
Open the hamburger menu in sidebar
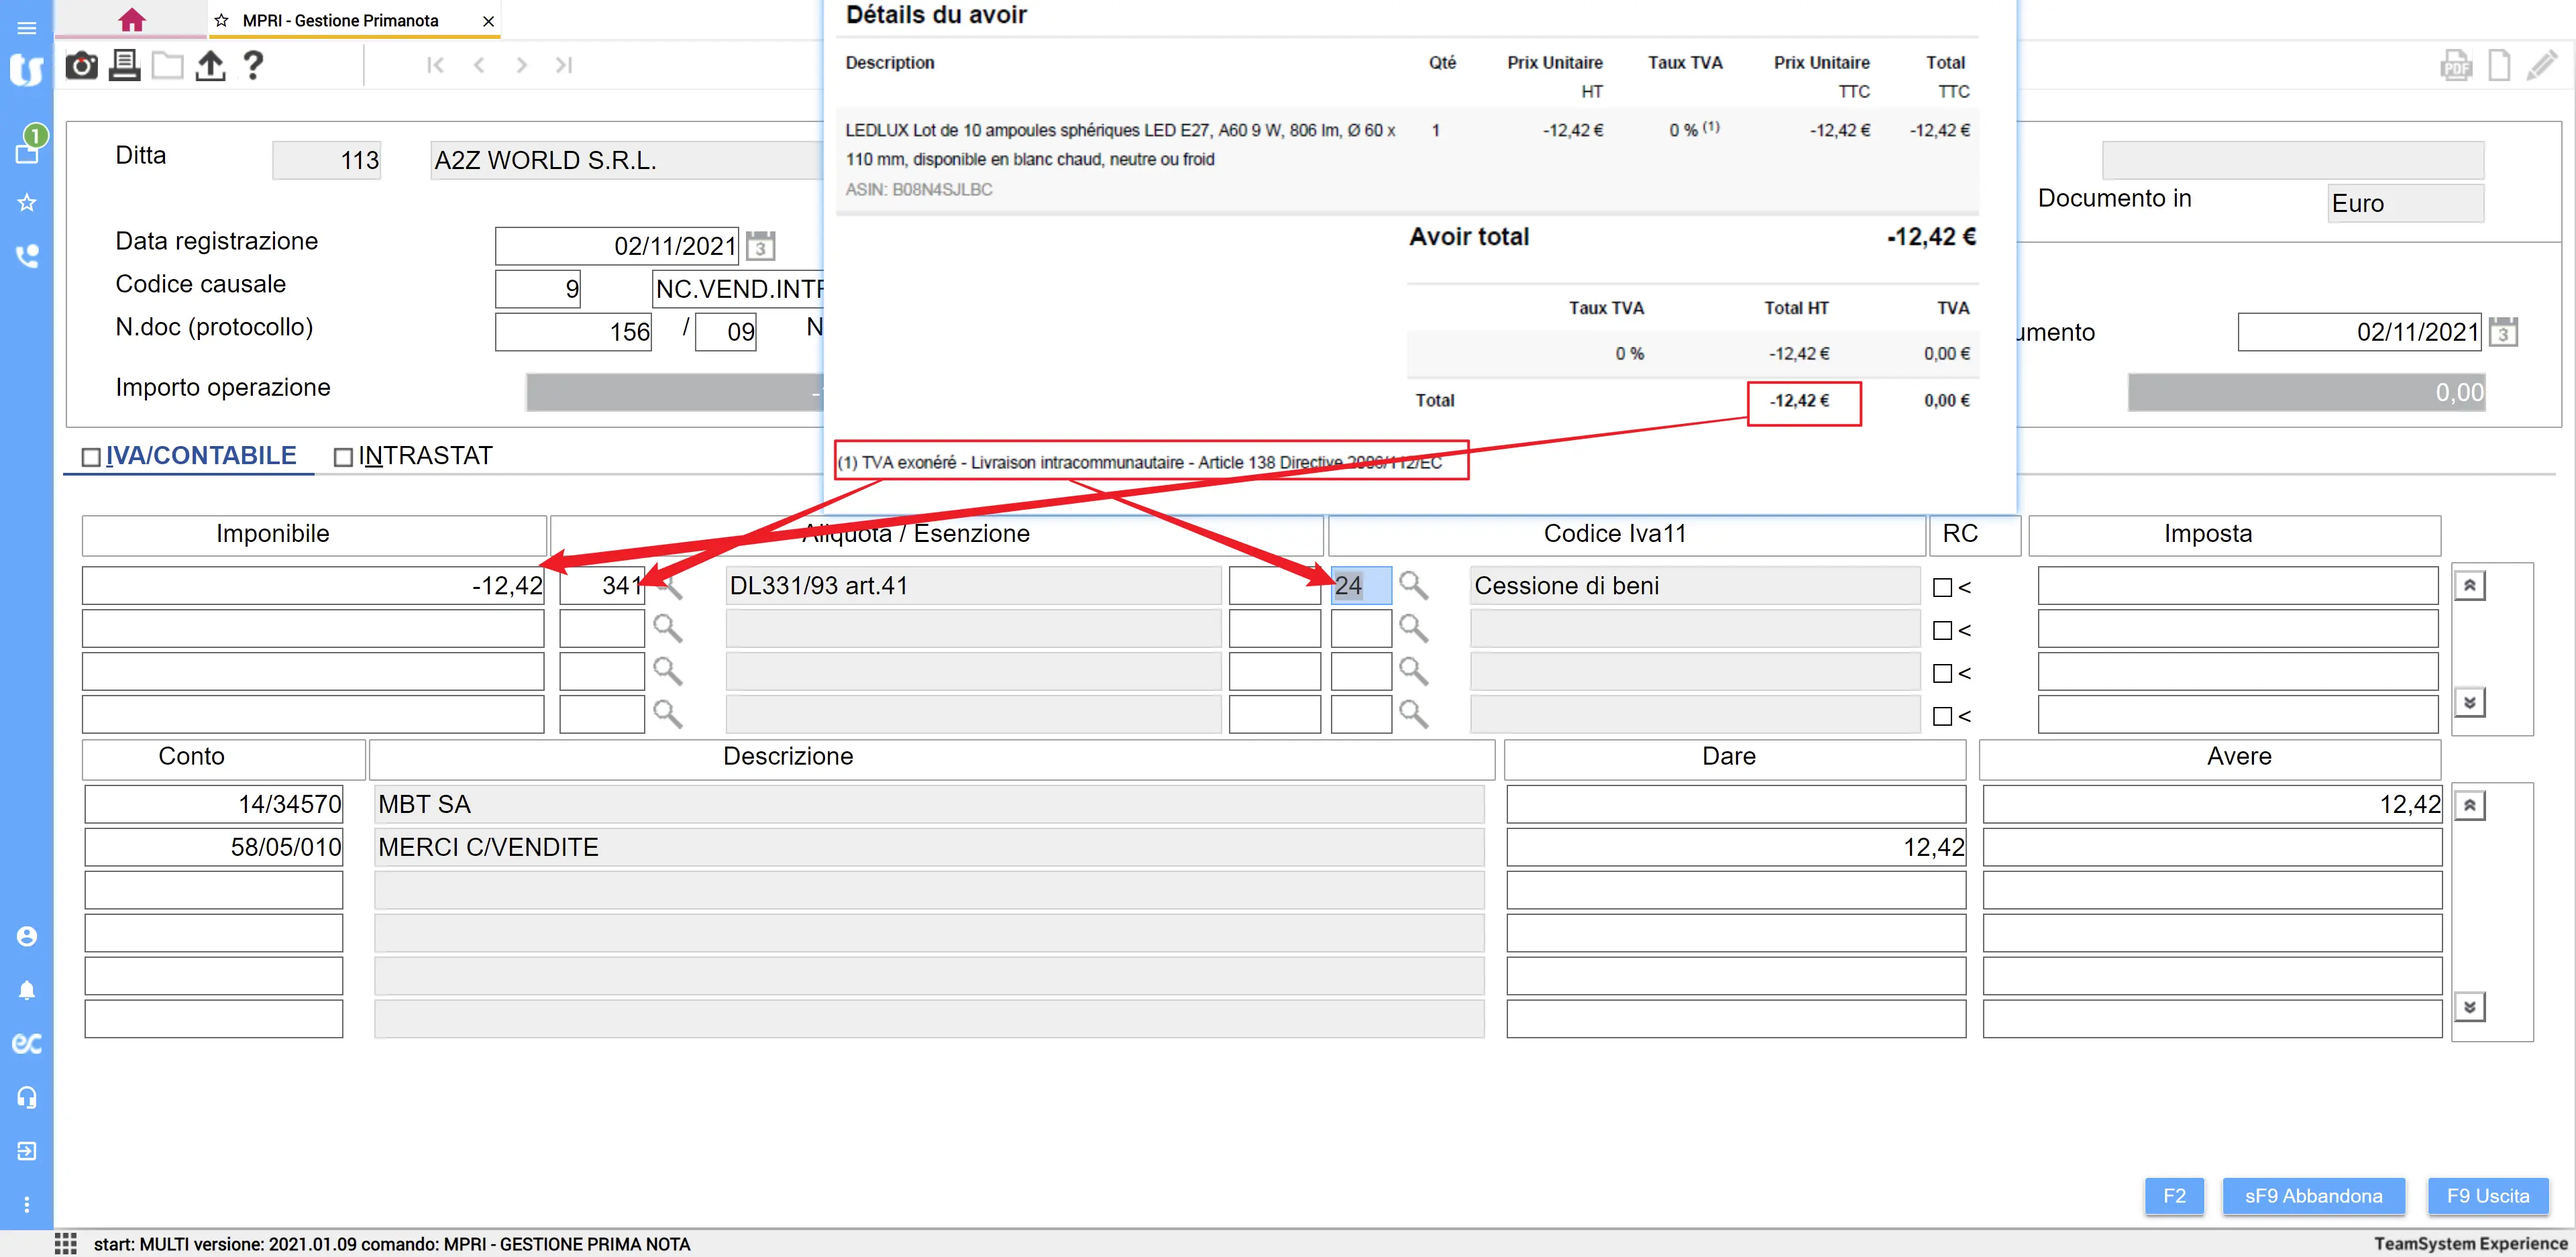pyautogui.click(x=27, y=28)
